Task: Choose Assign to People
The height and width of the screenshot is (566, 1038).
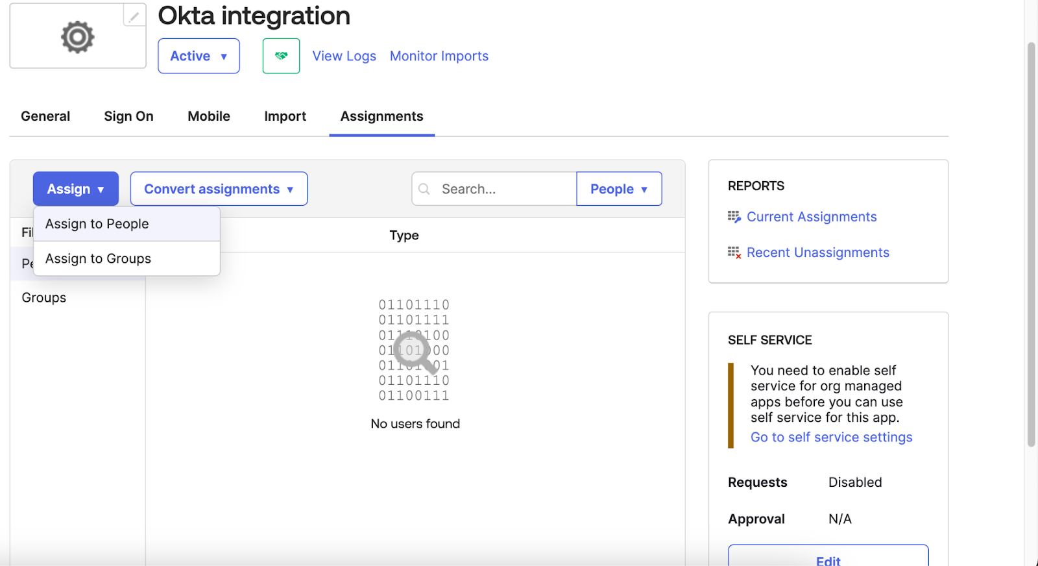Action: 127,224
